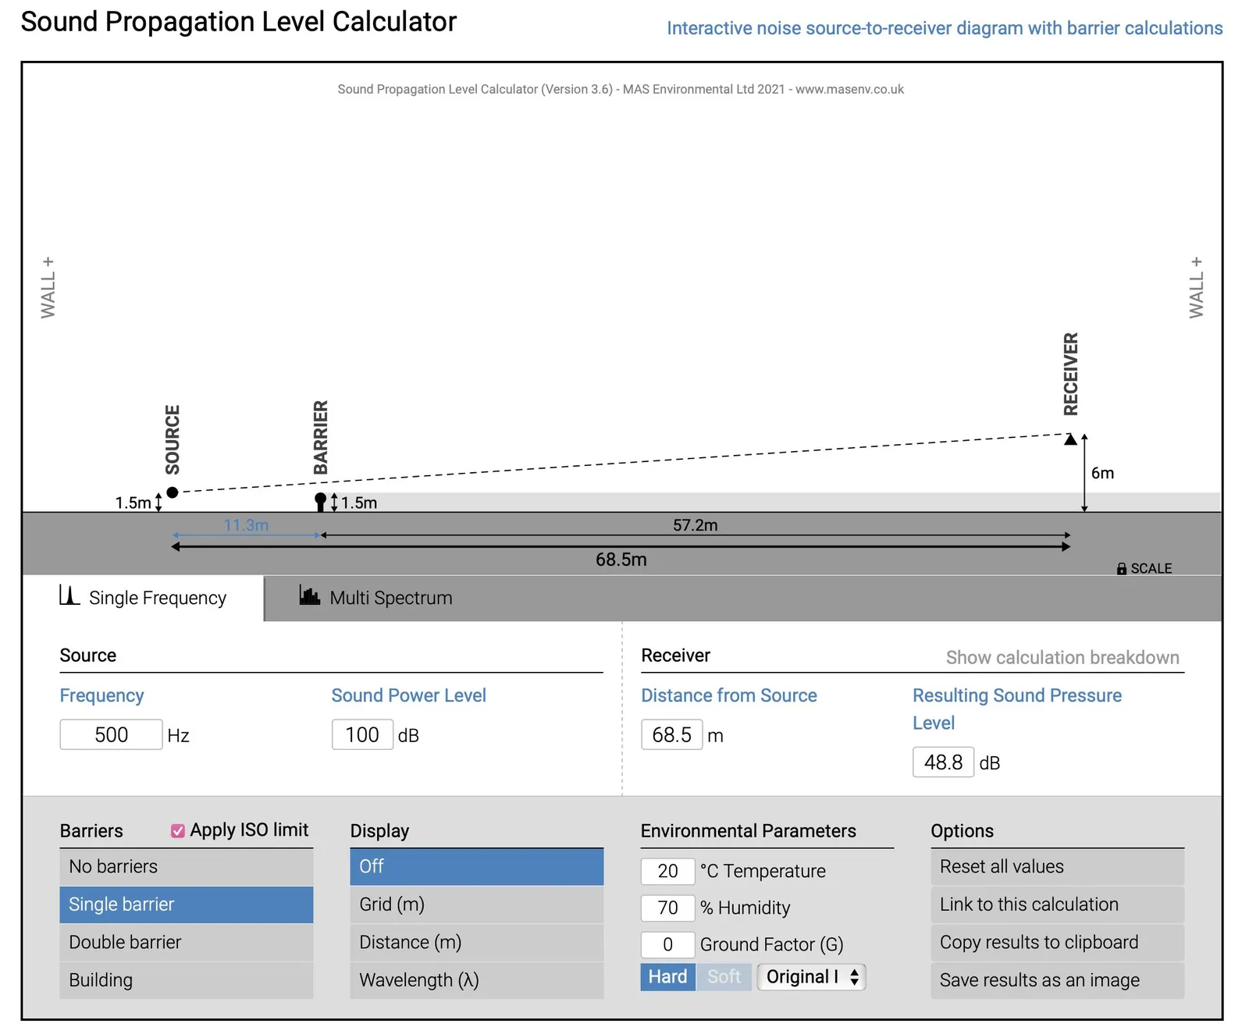Click the 1.5m barrier height label
The height and width of the screenshot is (1034, 1249).
point(359,503)
